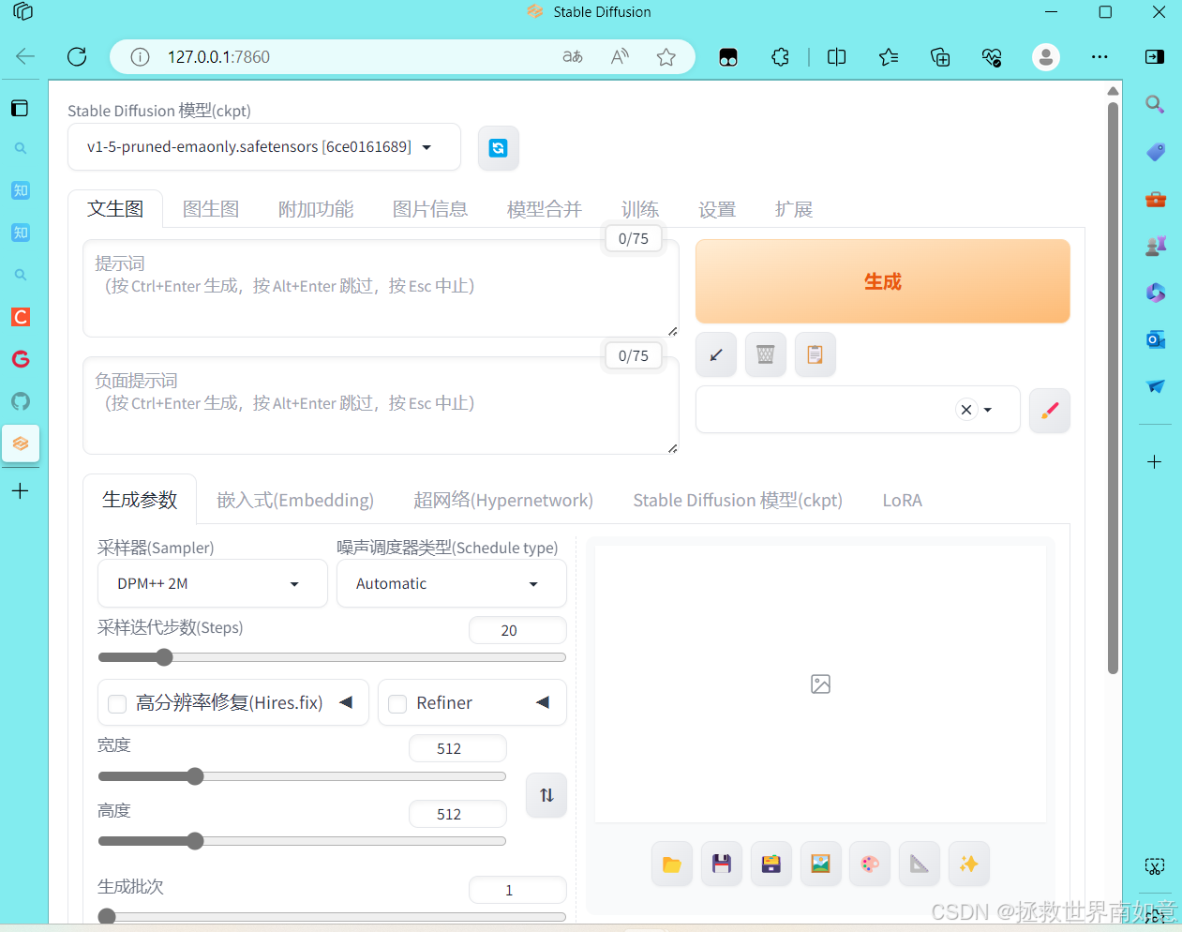Open browser settings three-dots menu
Image resolution: width=1182 pixels, height=932 pixels.
click(1100, 57)
